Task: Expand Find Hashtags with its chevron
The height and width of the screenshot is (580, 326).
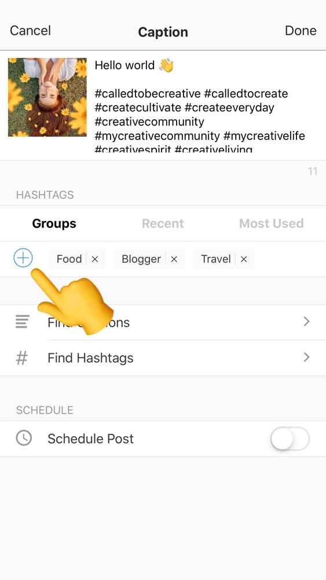Action: (306, 357)
